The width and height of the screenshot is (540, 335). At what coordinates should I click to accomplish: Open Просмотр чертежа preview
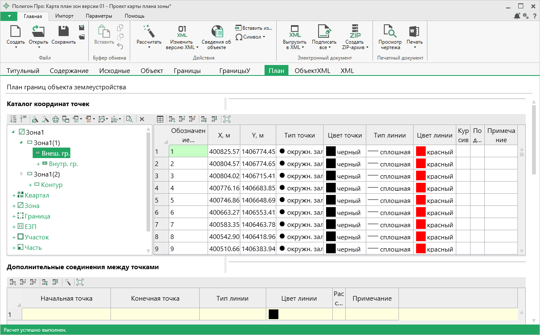(x=390, y=36)
